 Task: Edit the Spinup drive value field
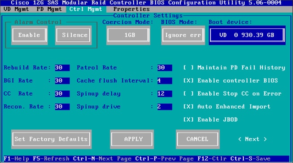click(x=165, y=107)
